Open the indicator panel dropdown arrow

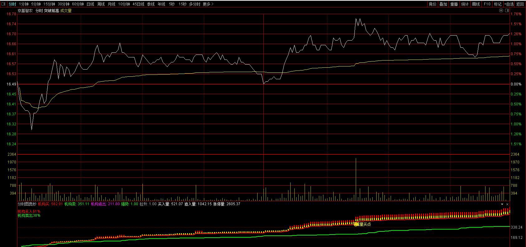(x=502, y=204)
